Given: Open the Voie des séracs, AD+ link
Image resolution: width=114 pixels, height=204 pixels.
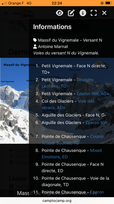Looking at the screenshot, I should 68,105.
